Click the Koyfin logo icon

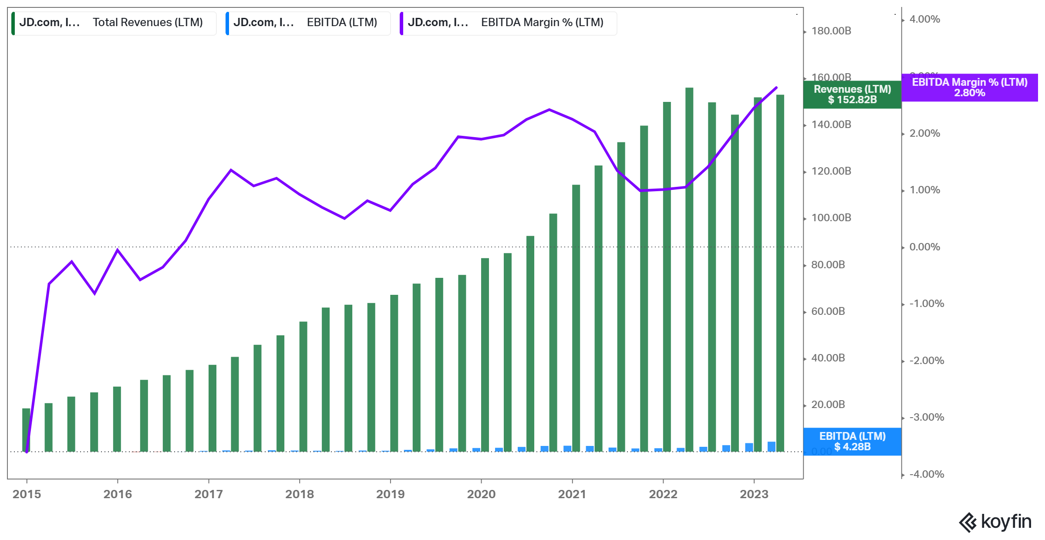tap(968, 522)
